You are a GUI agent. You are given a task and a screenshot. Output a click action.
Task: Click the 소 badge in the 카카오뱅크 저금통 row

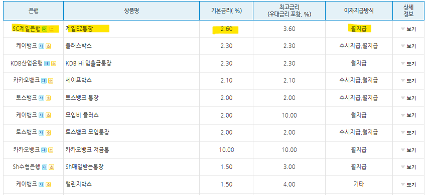[x=51, y=150]
